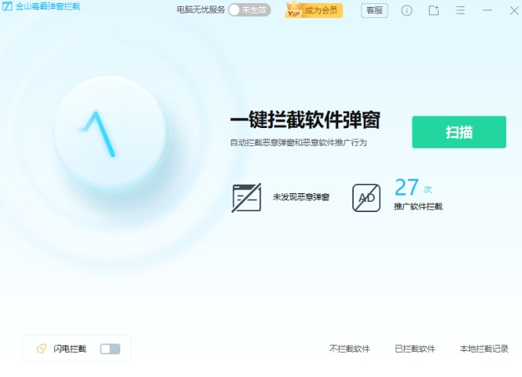
Task: Minimize the popup blocker window
Action: point(487,10)
